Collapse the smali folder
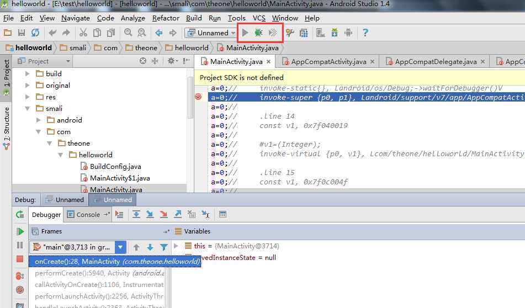The image size is (525, 308). (x=28, y=109)
